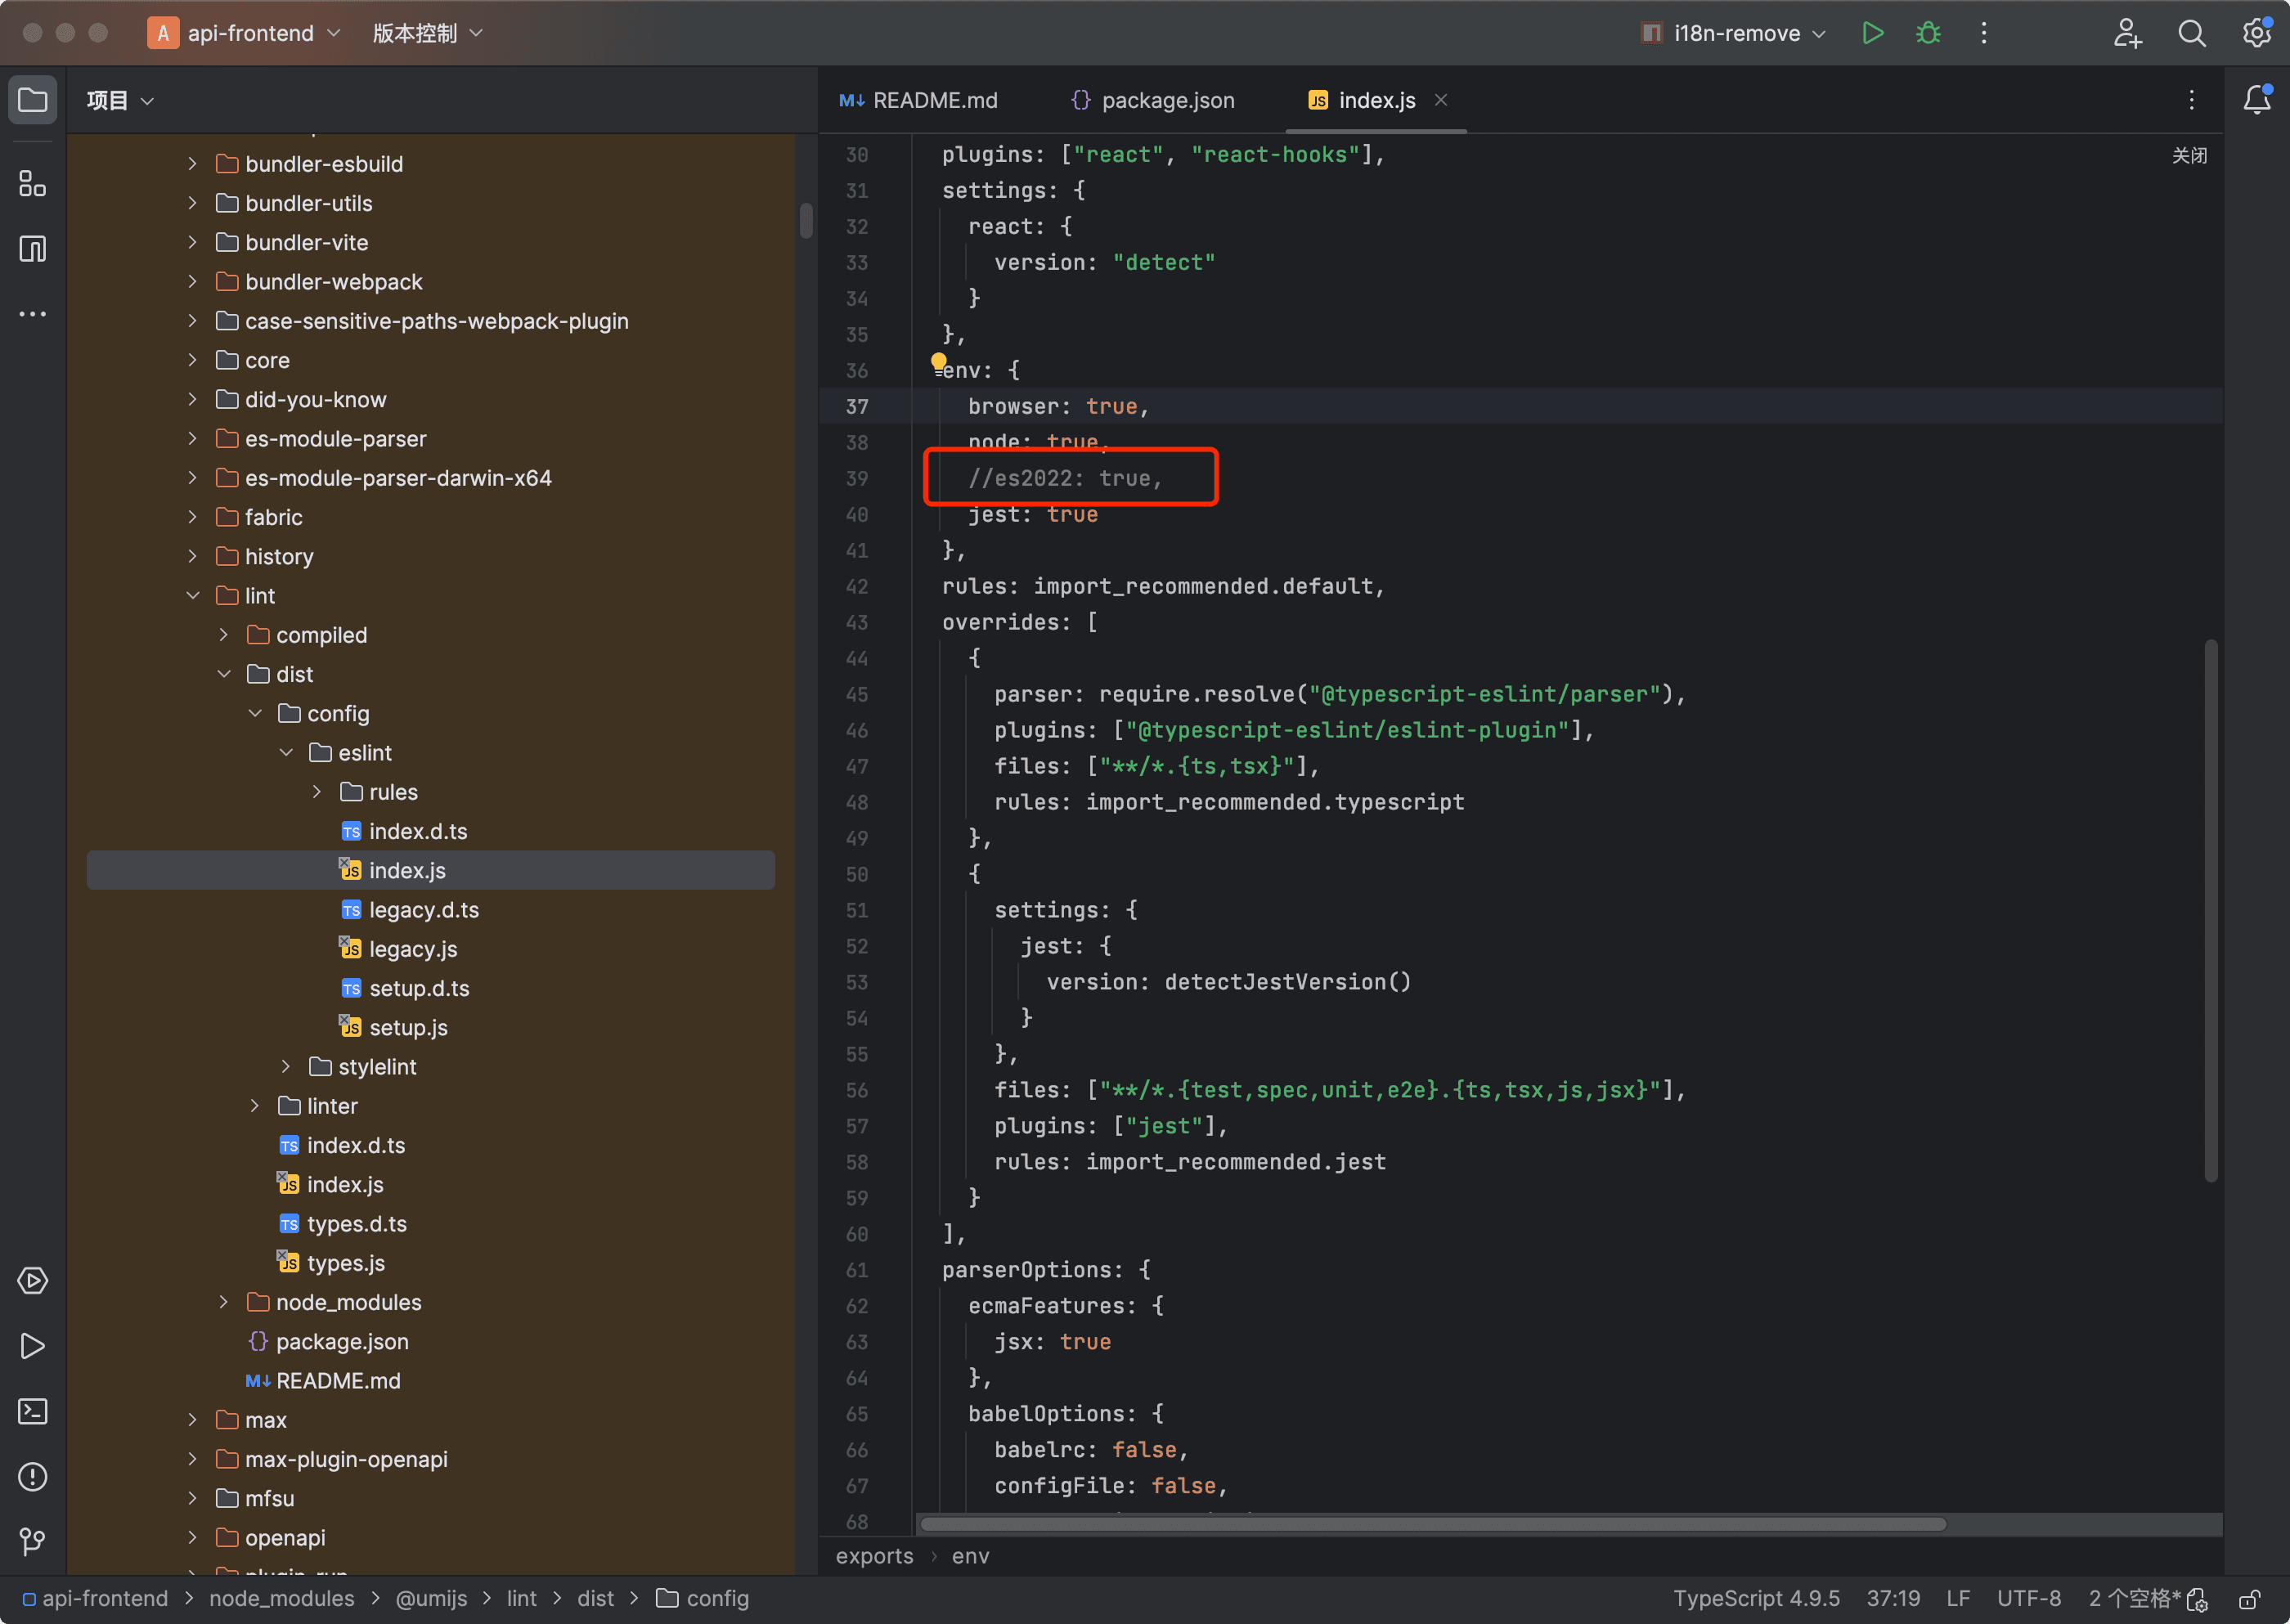Switch to the README.md tab
This screenshot has height=1624, width=2290.
pos(919,100)
